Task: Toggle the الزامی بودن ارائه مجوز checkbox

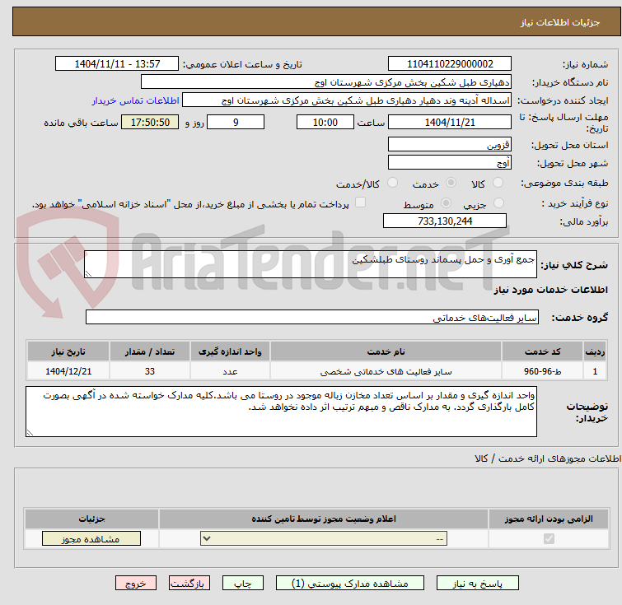Action: coord(549,538)
